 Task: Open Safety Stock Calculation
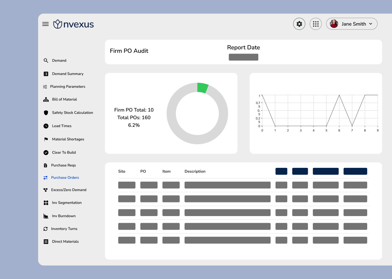tap(72, 113)
